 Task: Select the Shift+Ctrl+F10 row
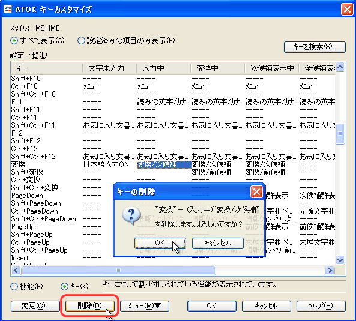click(x=173, y=94)
